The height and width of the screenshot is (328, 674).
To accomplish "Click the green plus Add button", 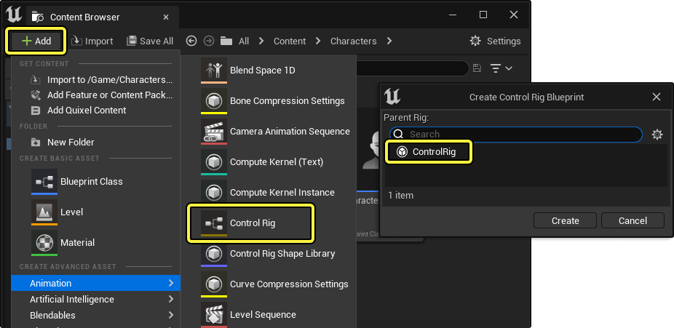I will pos(36,41).
